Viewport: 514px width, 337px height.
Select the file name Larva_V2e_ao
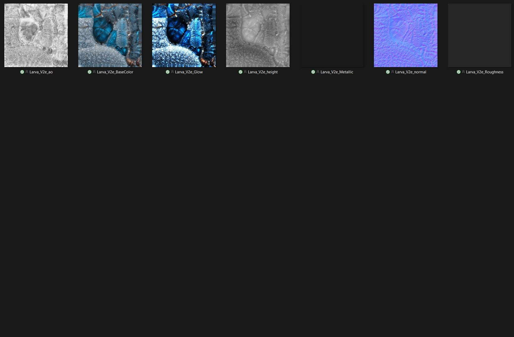(x=41, y=72)
